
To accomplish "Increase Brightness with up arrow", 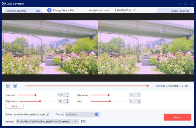I will tap(68, 100).
